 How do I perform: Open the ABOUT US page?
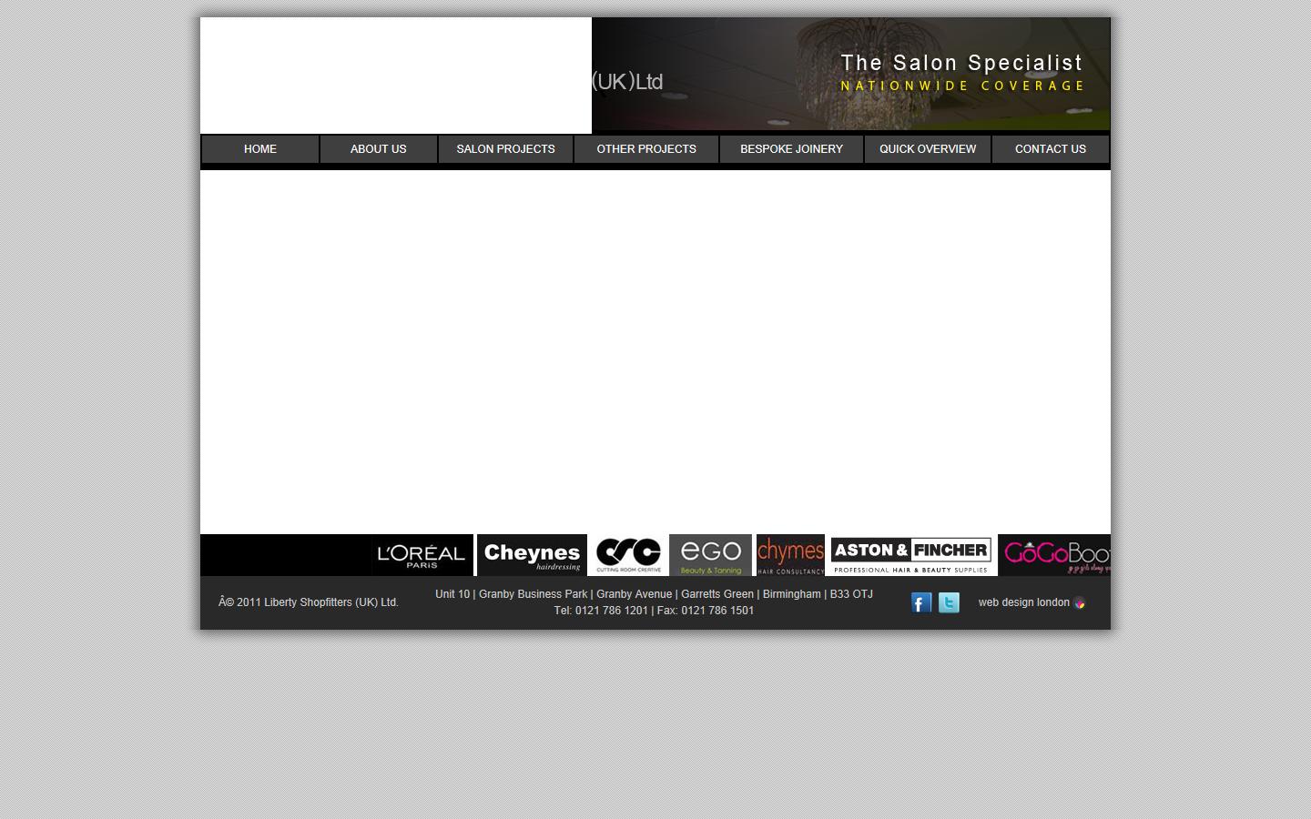378,148
